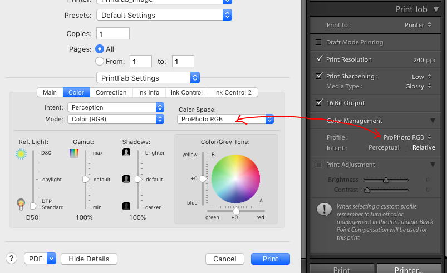Click the darker shadows portrait icon

(126, 206)
